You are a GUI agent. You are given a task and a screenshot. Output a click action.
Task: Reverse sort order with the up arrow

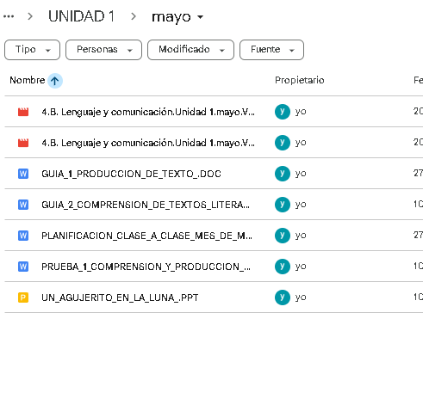tap(55, 81)
